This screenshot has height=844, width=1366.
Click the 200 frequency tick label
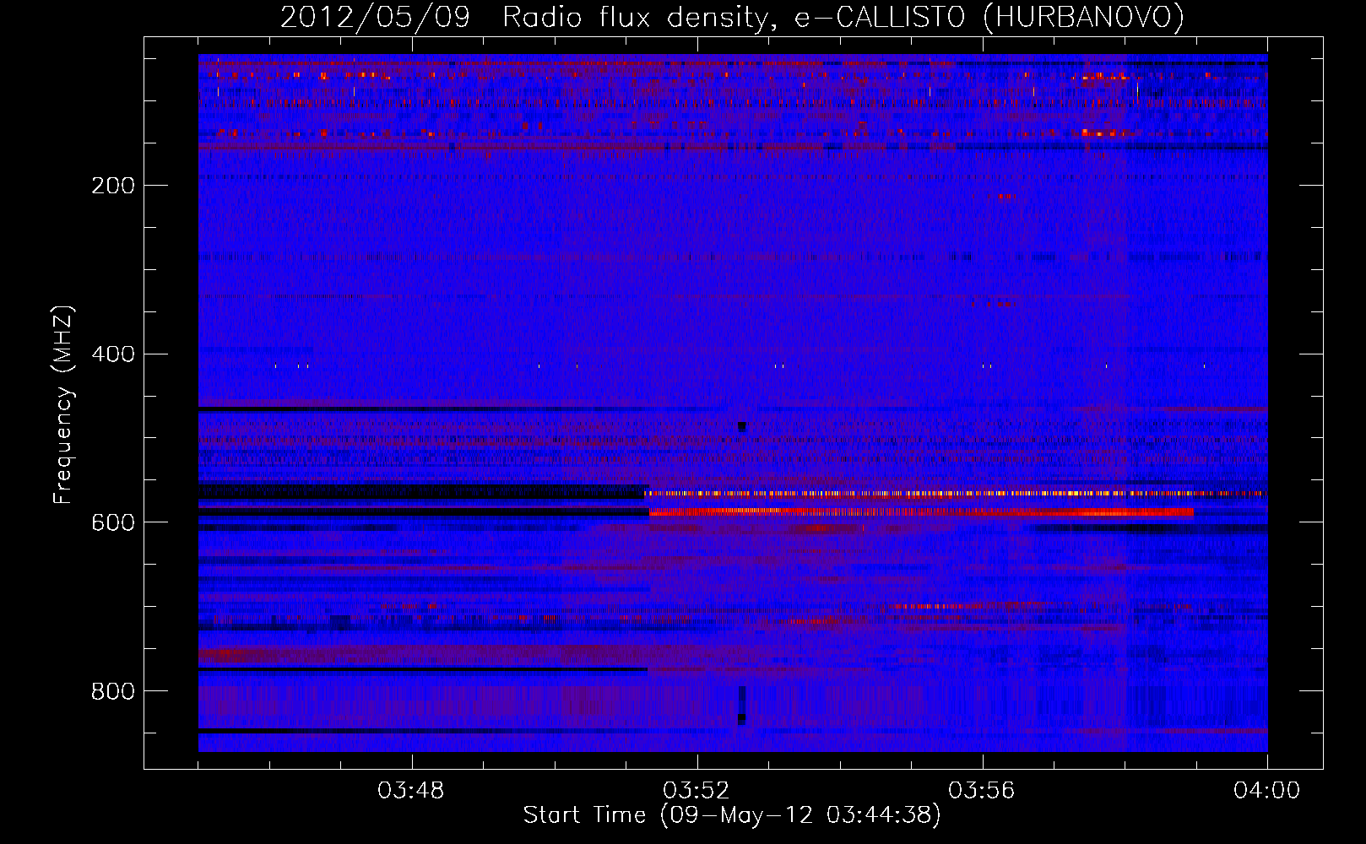click(x=112, y=186)
